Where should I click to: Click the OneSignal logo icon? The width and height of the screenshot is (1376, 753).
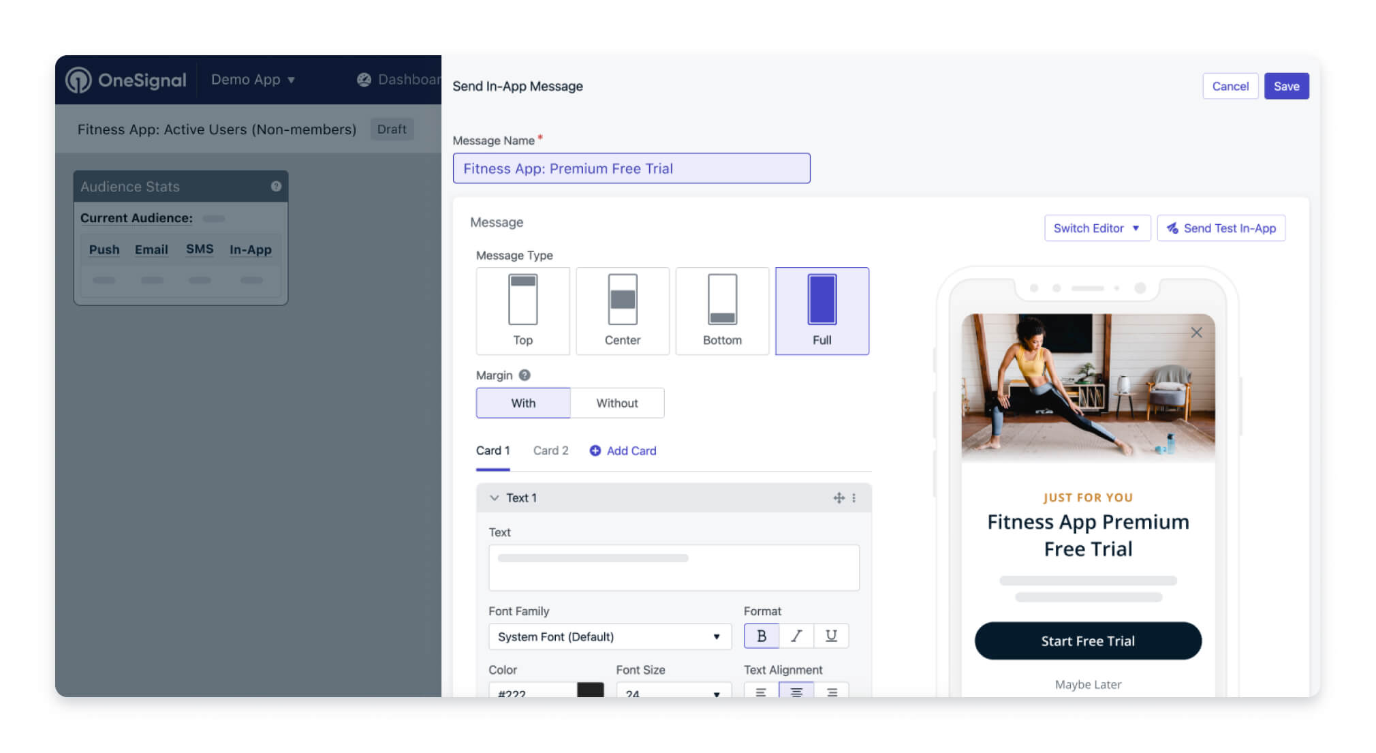[78, 80]
